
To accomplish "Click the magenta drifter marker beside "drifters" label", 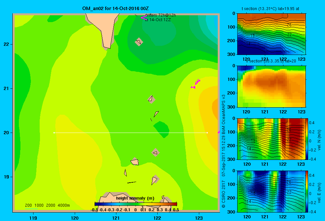I will tap(143, 18).
